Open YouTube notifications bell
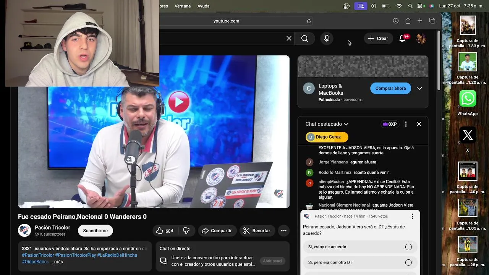The height and width of the screenshot is (275, 489). coord(403,38)
